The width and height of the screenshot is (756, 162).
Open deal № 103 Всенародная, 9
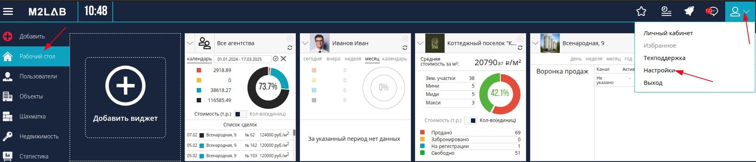(x=239, y=156)
